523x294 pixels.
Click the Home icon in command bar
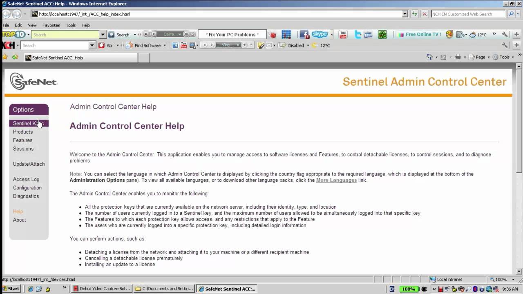(429, 57)
